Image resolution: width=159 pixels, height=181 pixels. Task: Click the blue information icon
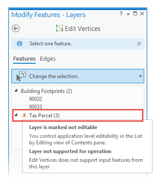tap(20, 44)
